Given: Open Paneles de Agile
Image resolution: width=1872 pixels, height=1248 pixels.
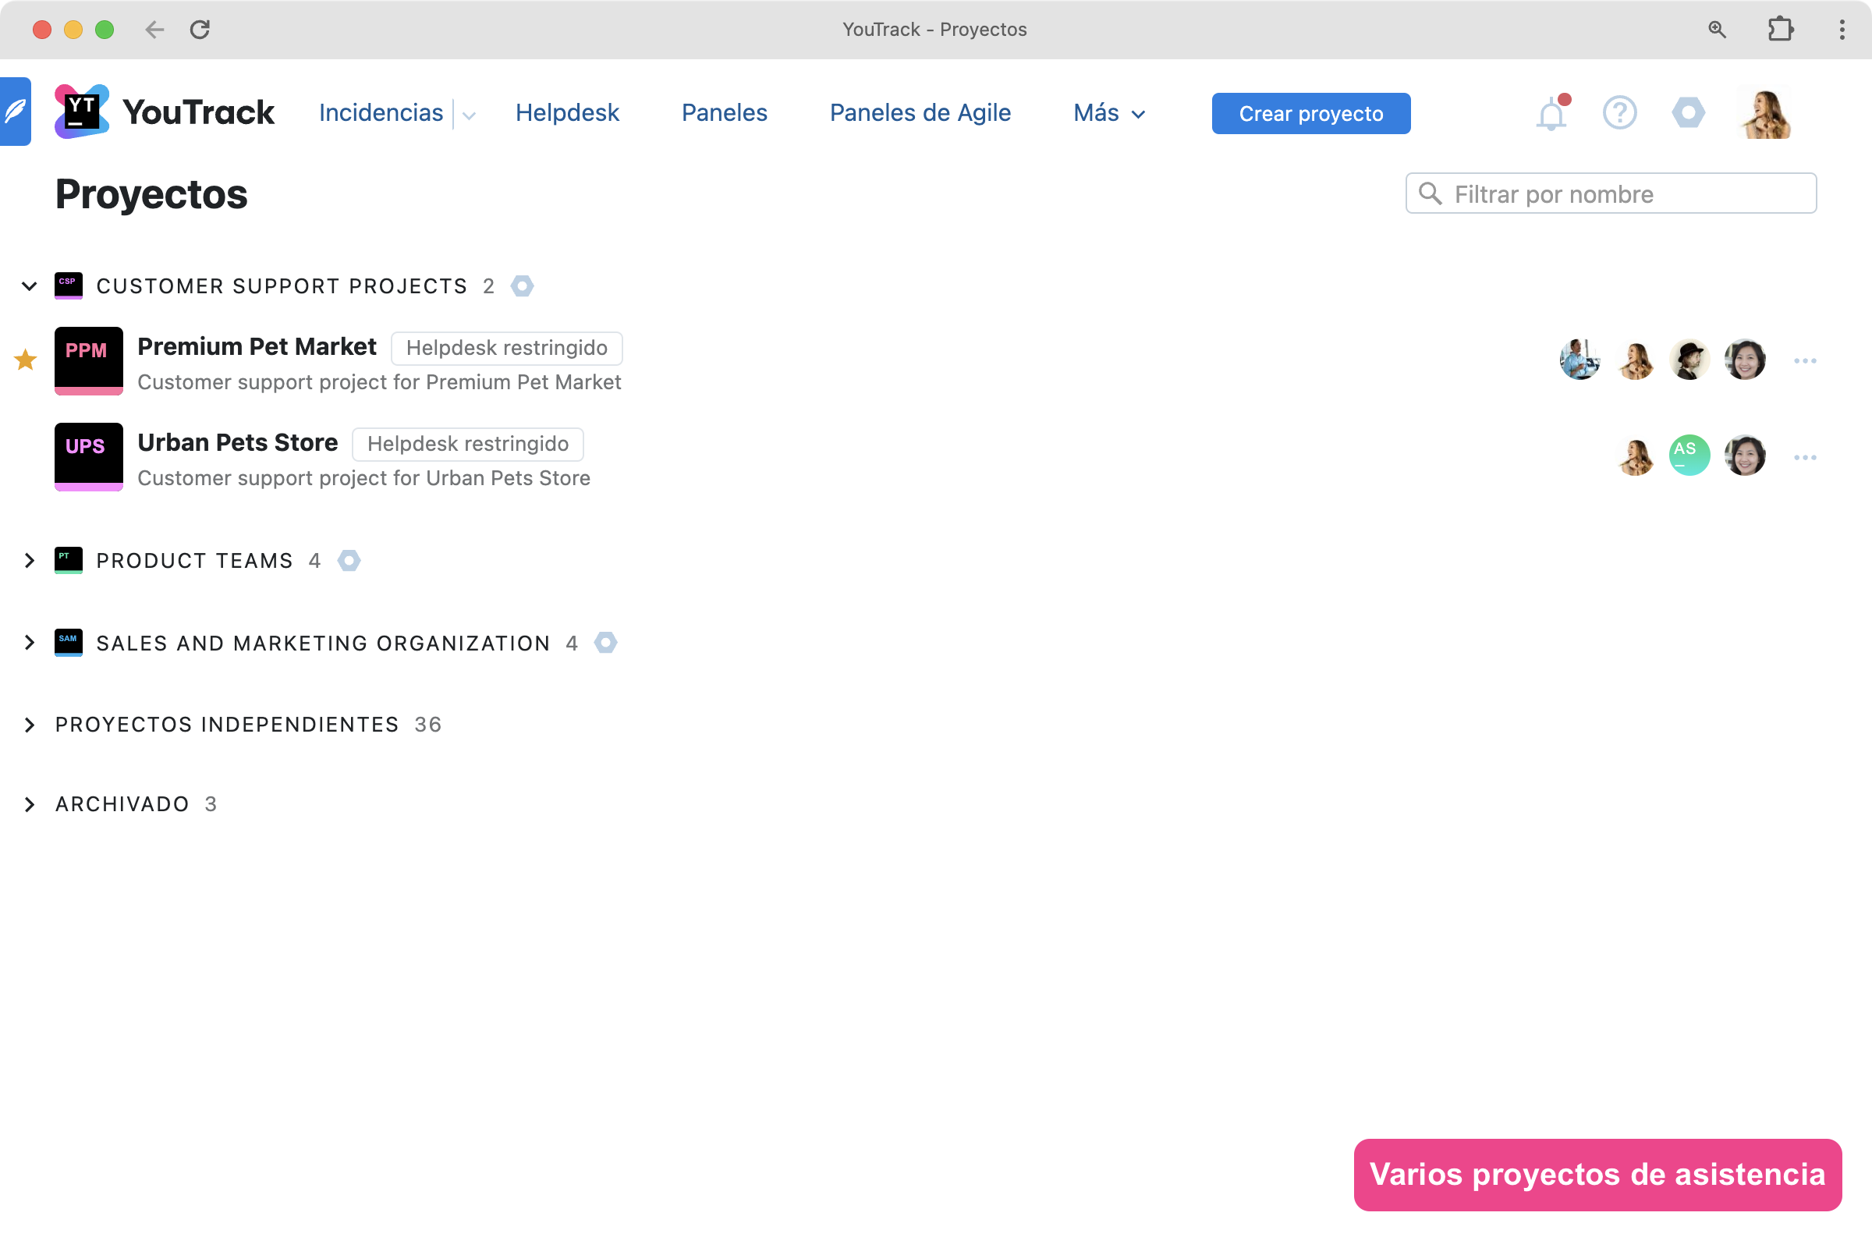Looking at the screenshot, I should [920, 113].
